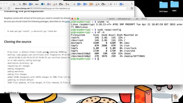Click the 'updating to branch default' line
This screenshot has height=103, width=183.
click(21, 80)
